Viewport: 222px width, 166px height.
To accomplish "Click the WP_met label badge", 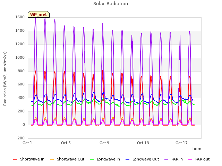I will coord(39,15).
